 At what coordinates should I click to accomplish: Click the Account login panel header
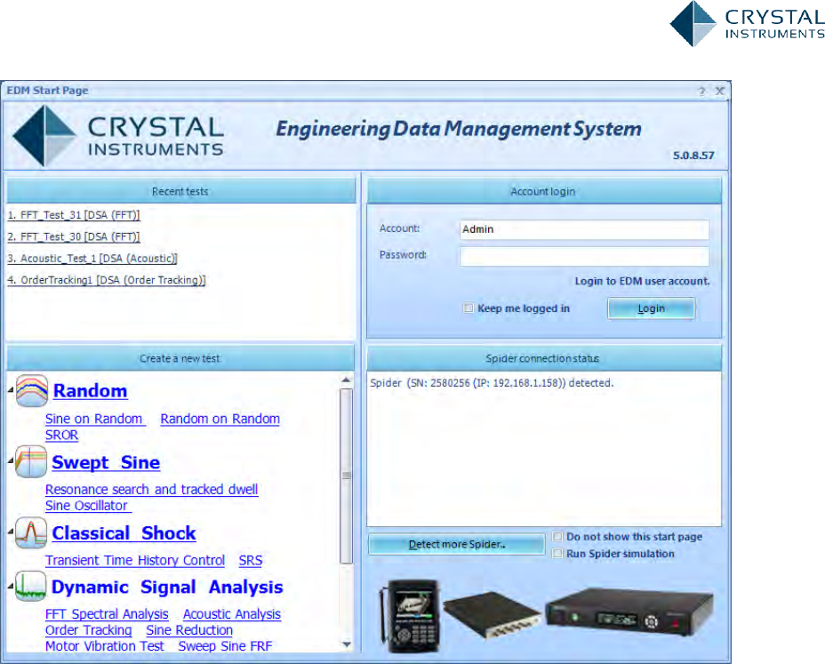[543, 191]
